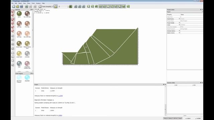Toggle TRACK mode in status bar
The width and height of the screenshot is (214, 120).
(x=166, y=118)
